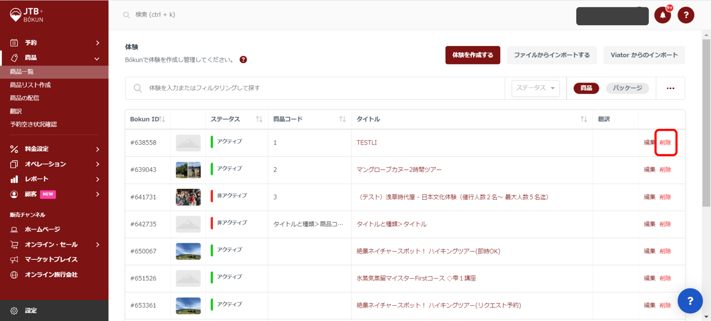The width and height of the screenshot is (711, 321).
Task: Sort by ステータス column arrows
Action: pyautogui.click(x=259, y=119)
